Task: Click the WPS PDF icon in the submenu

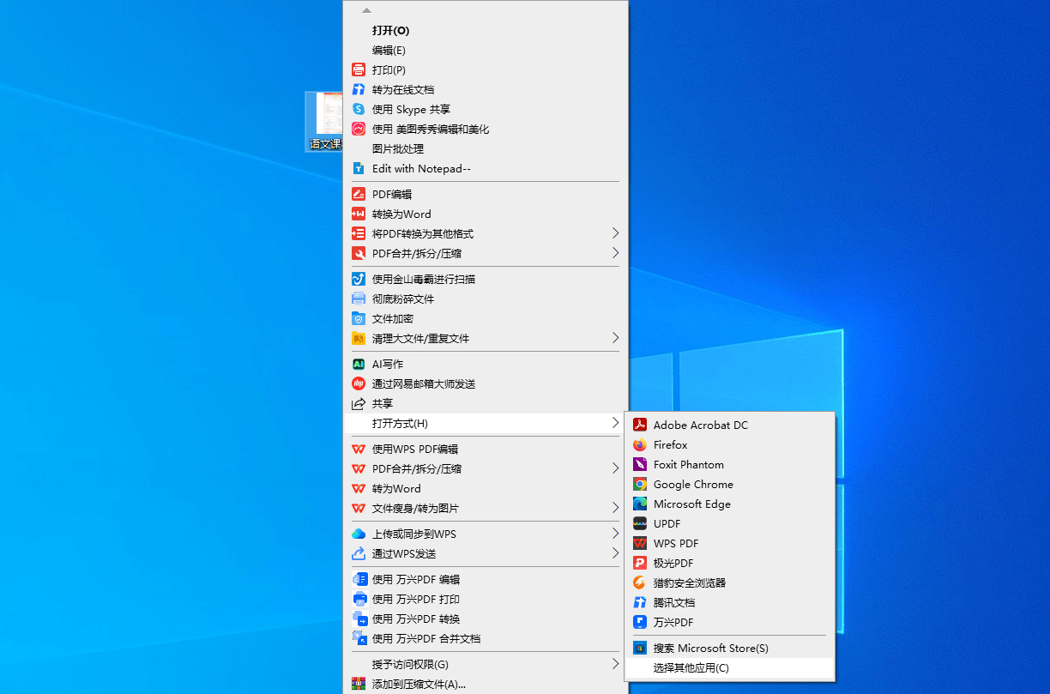Action: click(x=639, y=544)
